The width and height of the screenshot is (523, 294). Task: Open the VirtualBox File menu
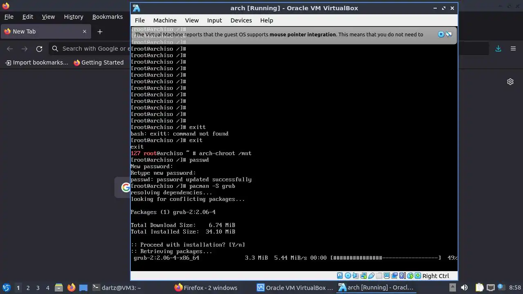pos(140,20)
